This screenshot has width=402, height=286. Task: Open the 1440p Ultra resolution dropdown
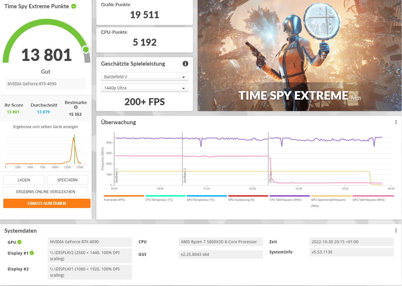[x=145, y=88]
